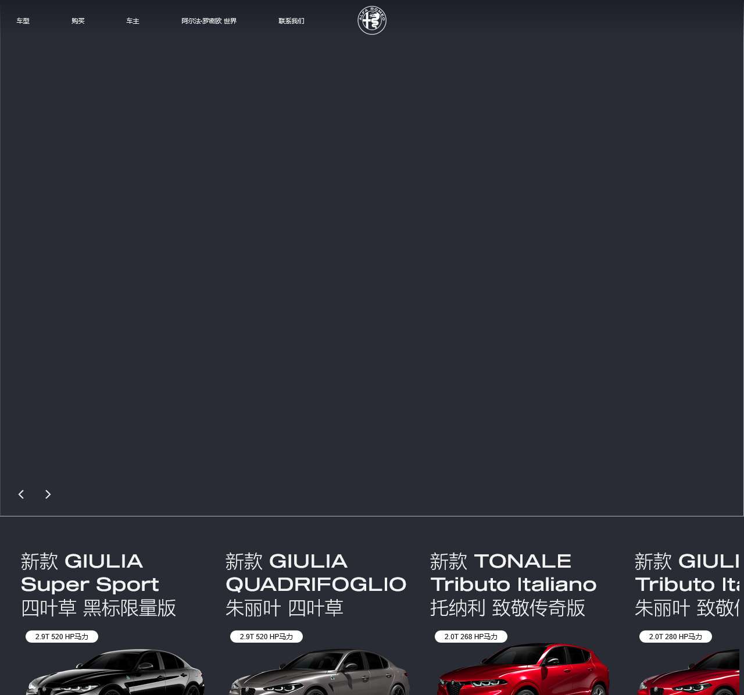Click the 2.0T 280 HP马力 badge
744x695 pixels.
coord(675,637)
